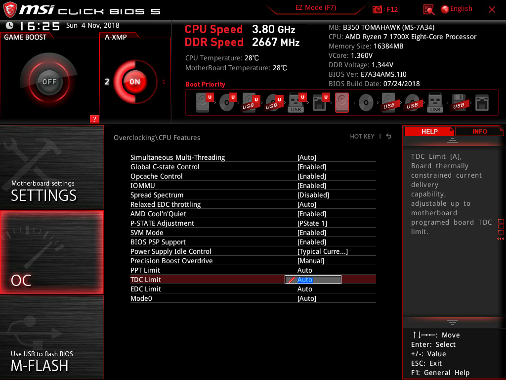Select the legacy network boot icon at the end
This screenshot has height=380, width=506.
point(482,103)
